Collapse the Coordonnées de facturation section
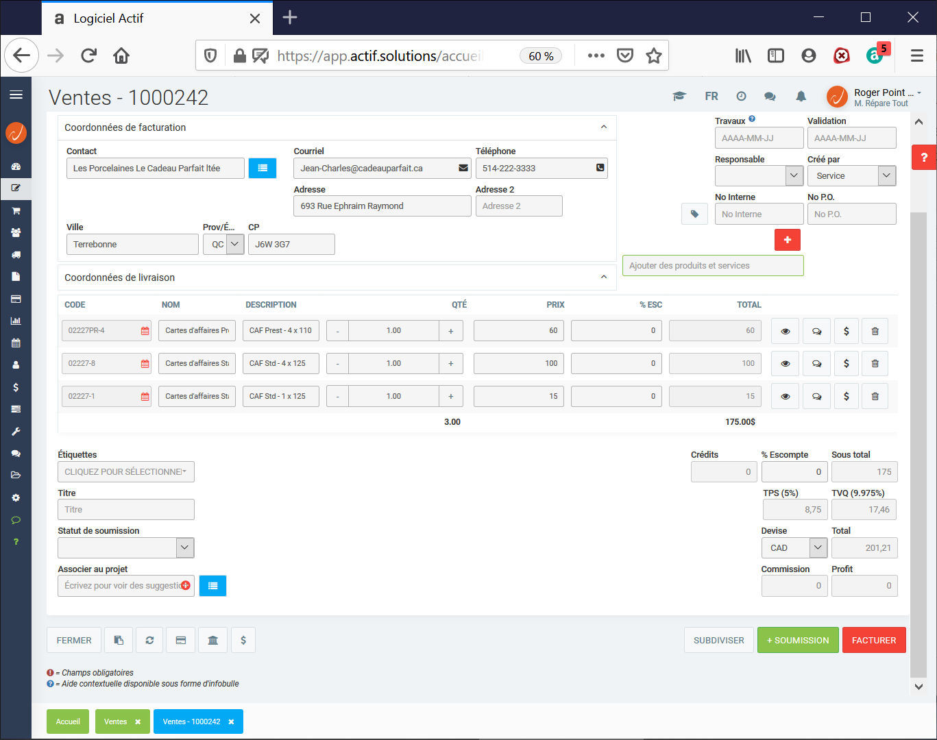The image size is (937, 740). tap(603, 127)
